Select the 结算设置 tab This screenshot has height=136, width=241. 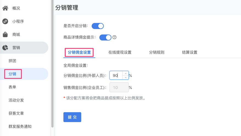point(189,52)
